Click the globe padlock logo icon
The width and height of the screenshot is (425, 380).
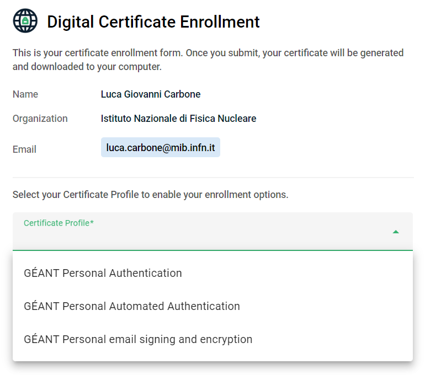(x=25, y=20)
